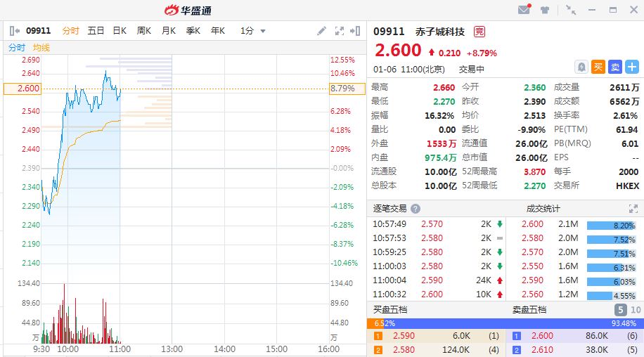Image resolution: width=644 pixels, height=357 pixels.
Task: Toggle the 分时 line legend
Action: pos(17,48)
